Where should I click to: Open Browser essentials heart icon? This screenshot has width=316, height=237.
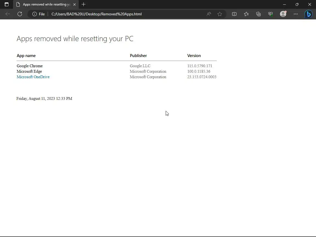270,14
